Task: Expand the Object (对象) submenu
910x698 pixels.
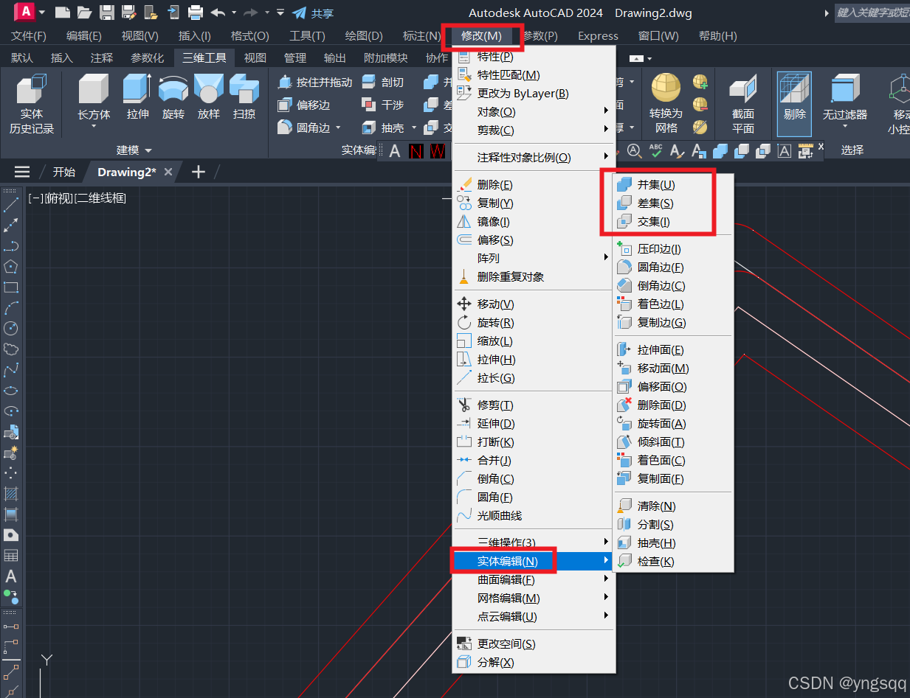Action: point(534,112)
